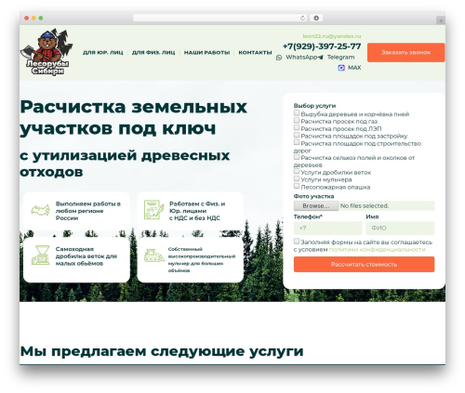The height and width of the screenshot is (393, 465).
Task: Tick the privacy policy consent checkbox
Action: pos(297,242)
